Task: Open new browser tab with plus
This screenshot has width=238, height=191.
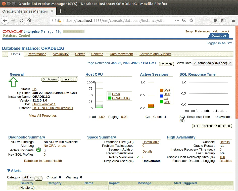Action: click(60, 11)
